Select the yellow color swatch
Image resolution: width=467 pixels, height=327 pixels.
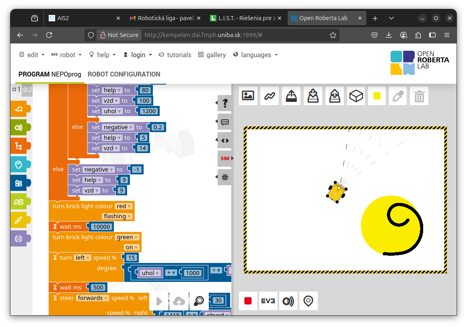pos(377,96)
